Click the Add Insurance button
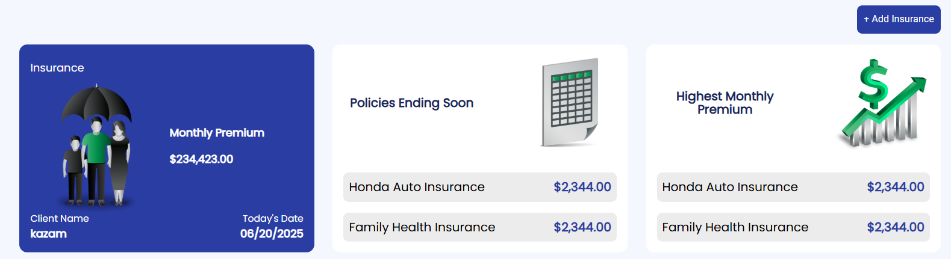 coord(898,19)
